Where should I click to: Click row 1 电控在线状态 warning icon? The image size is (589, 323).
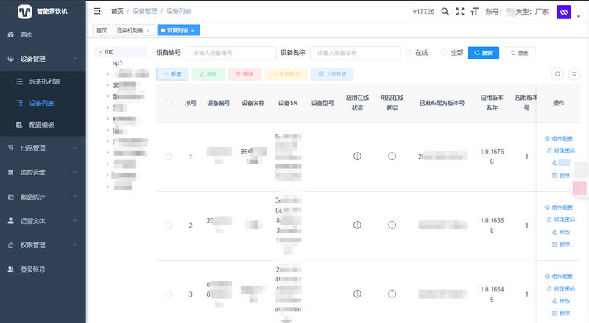click(x=392, y=156)
